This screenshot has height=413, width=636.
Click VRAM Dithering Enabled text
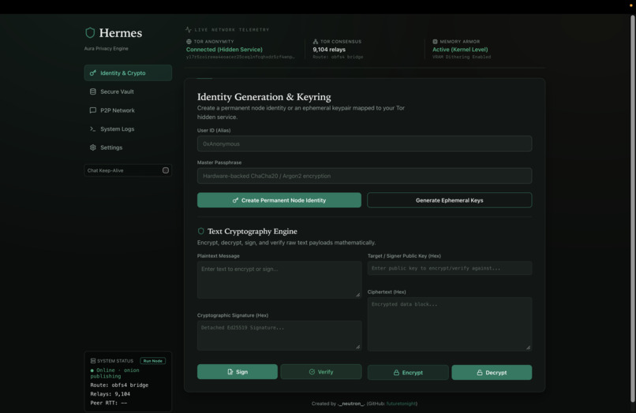coord(462,58)
